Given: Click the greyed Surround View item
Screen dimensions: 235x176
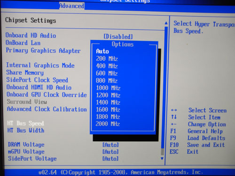Looking at the screenshot, I should click(27, 102).
